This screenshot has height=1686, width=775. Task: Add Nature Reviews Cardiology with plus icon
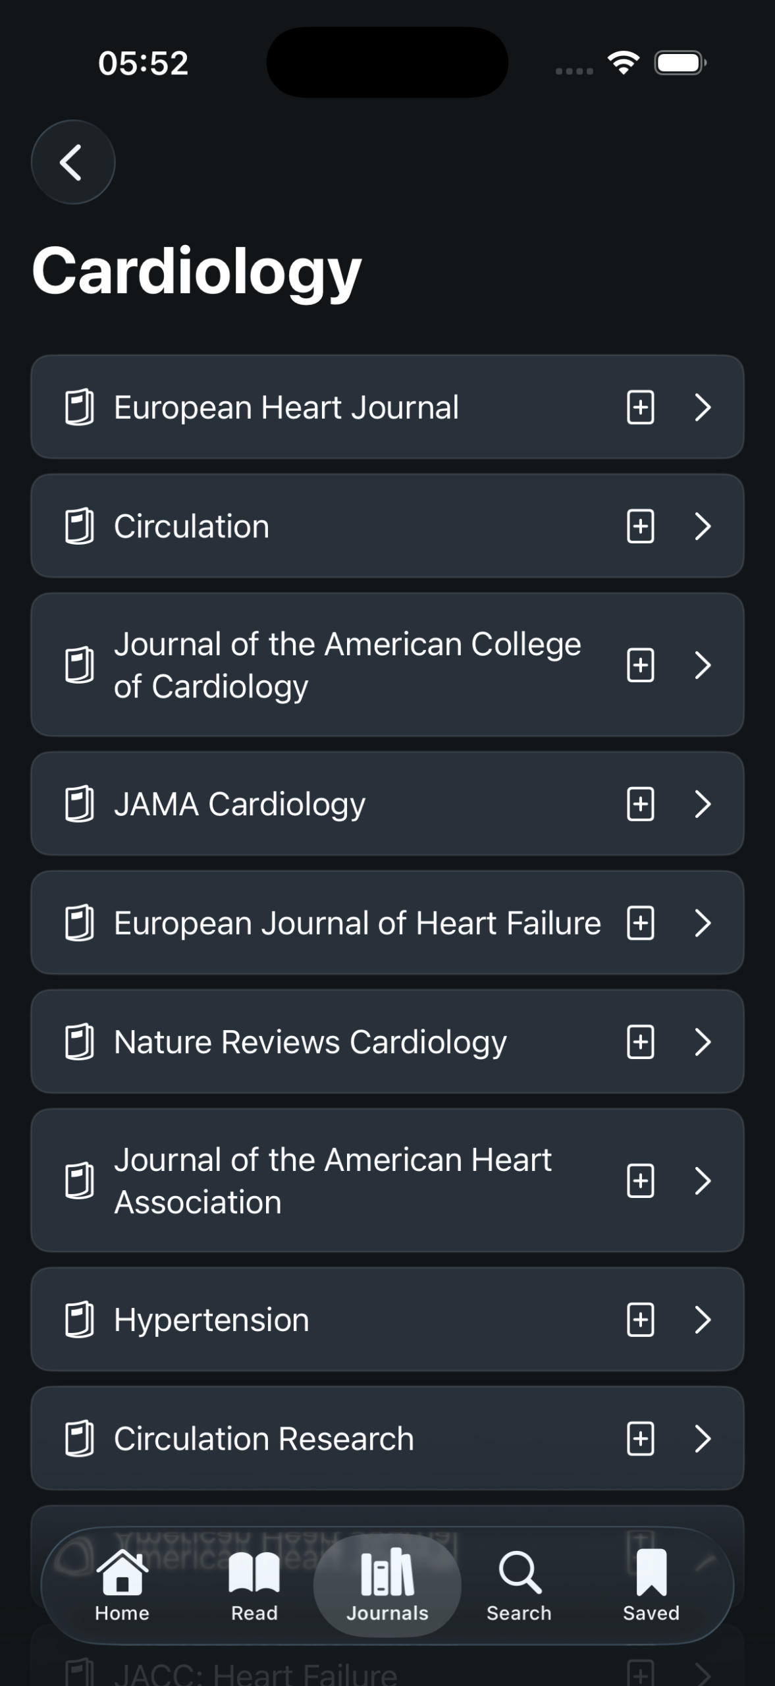coord(640,1042)
